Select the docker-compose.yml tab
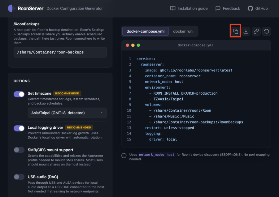Screen dimensions: 279x197 coord(145,31)
